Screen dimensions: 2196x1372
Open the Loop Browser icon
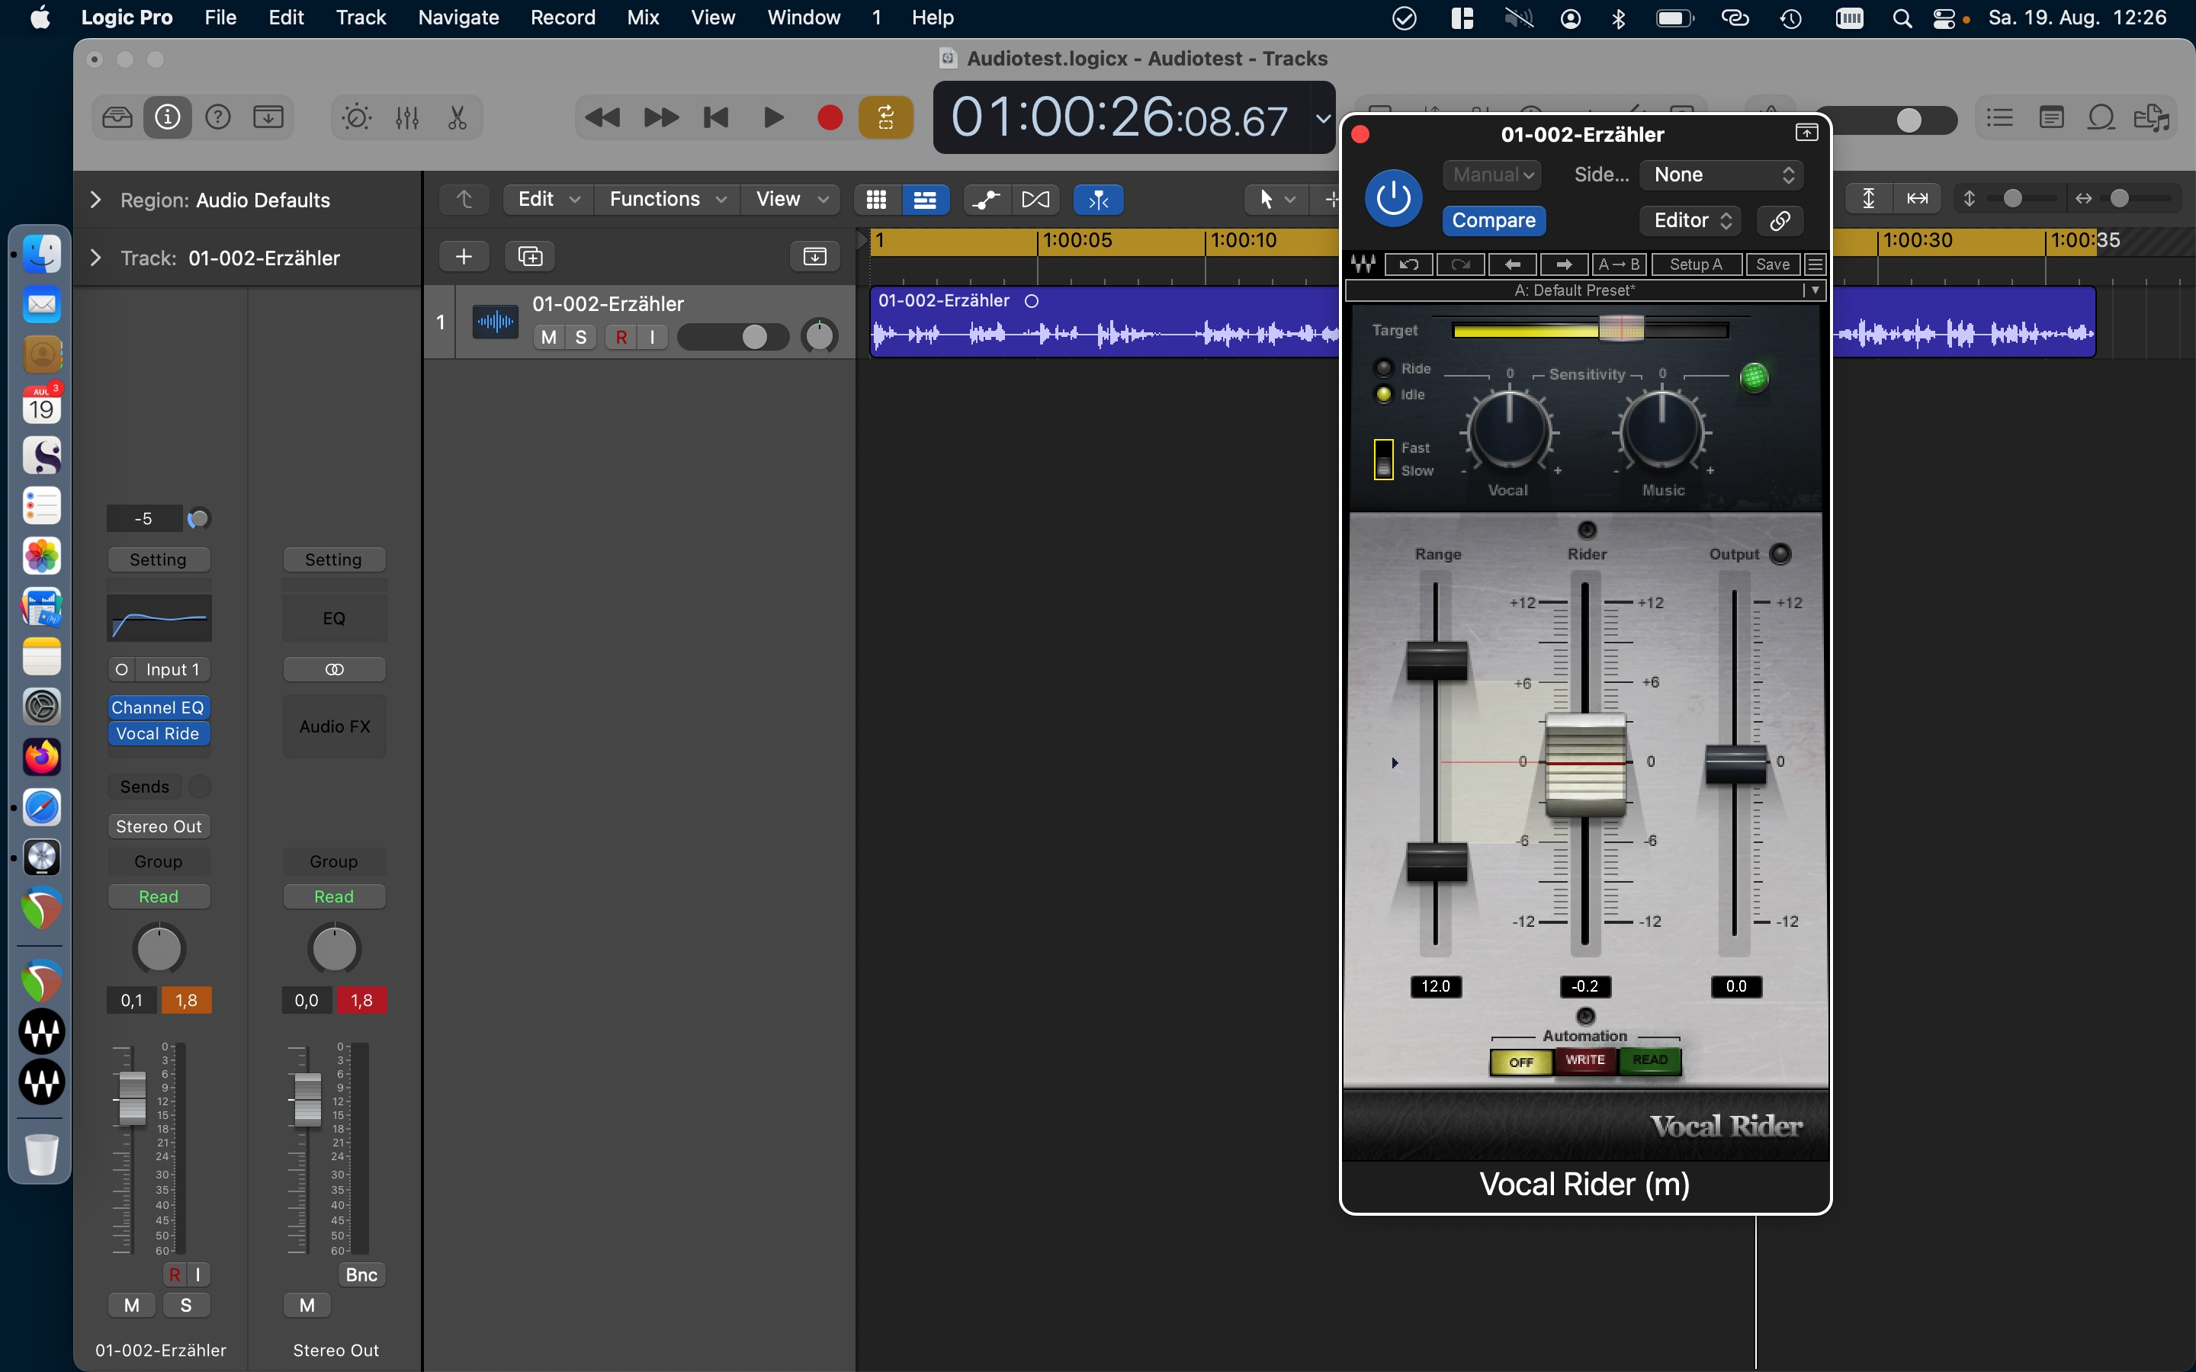[2101, 118]
